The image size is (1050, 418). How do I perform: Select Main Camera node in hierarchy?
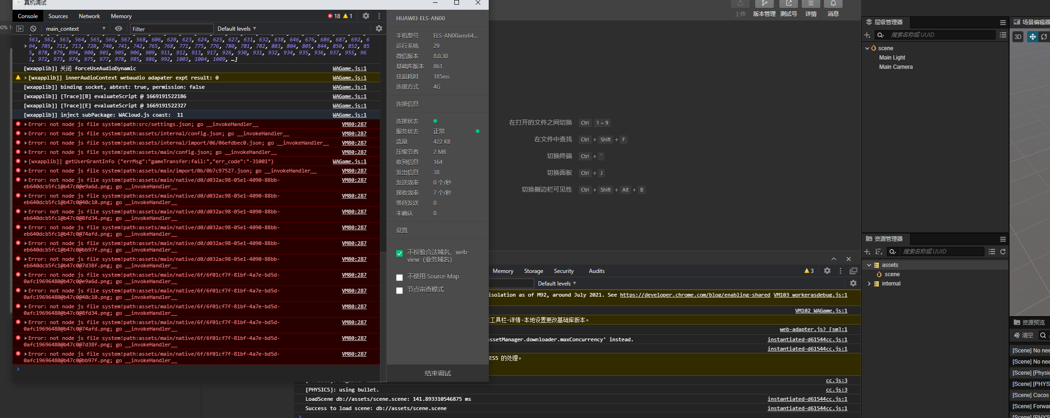[896, 67]
